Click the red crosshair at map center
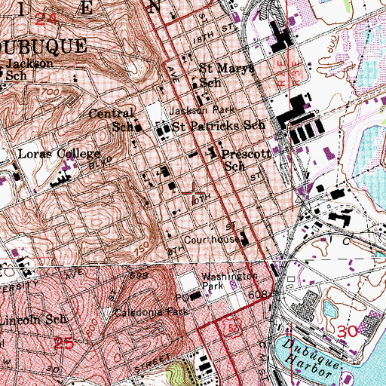Image resolution: width=386 pixels, height=386 pixels. click(193, 193)
